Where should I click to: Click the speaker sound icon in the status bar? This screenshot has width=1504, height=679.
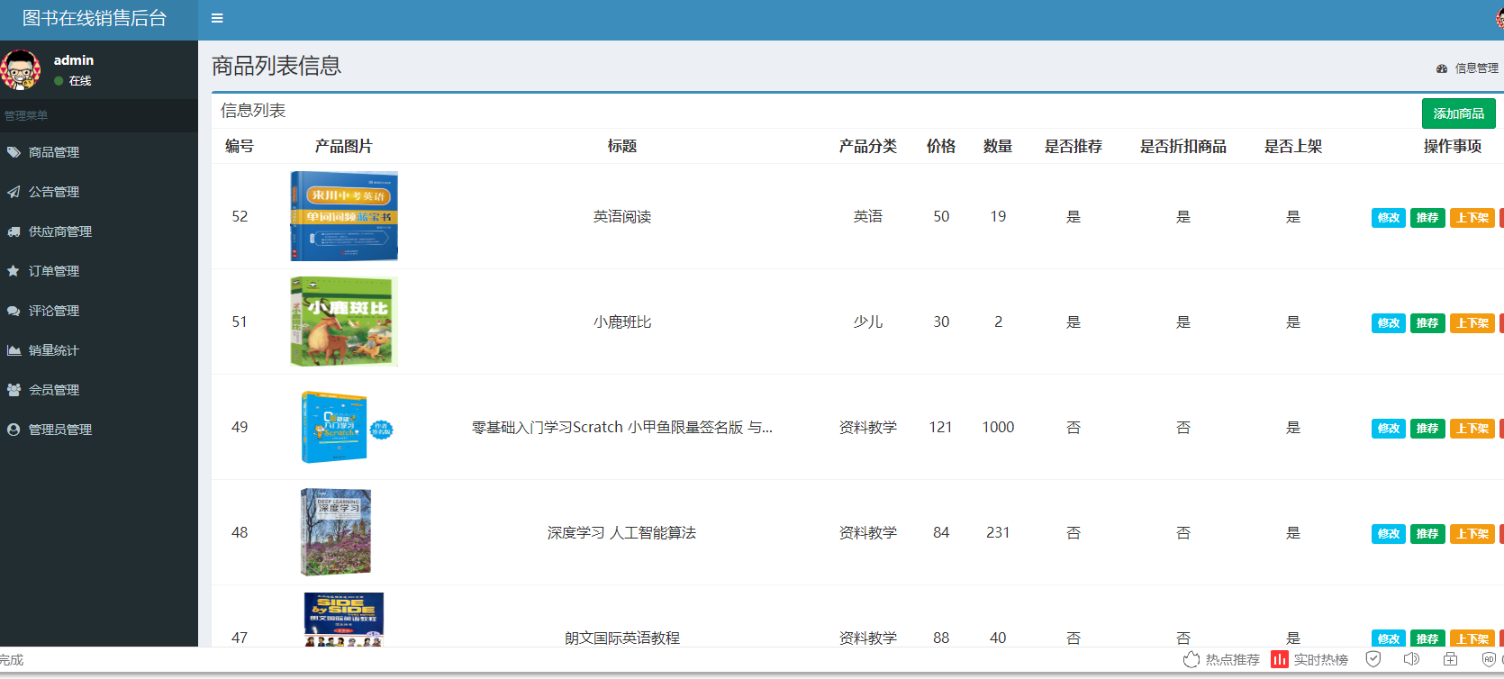(1411, 659)
